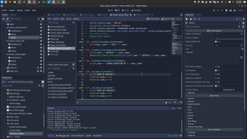The height and width of the screenshot is (139, 247).
Task: Open the Project menu
Action: point(12,10)
